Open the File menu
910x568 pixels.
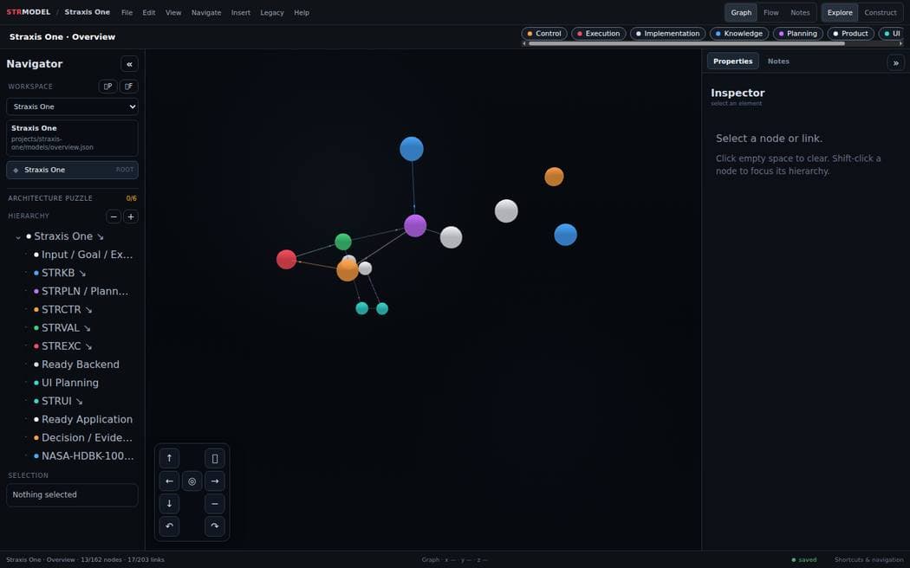(127, 12)
